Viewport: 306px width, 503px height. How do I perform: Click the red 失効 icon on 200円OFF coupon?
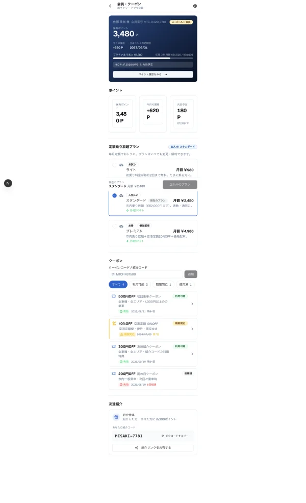[x=121, y=384]
